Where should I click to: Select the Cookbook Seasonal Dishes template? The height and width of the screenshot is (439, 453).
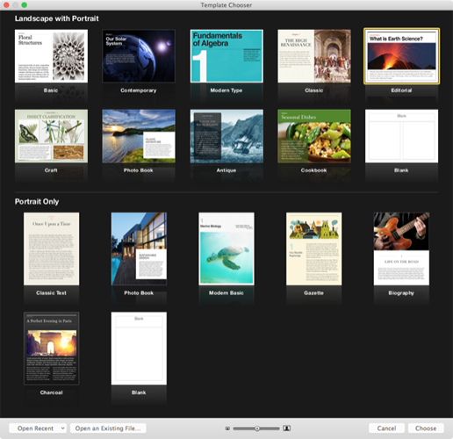click(314, 136)
